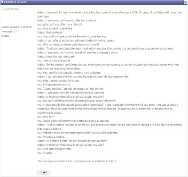Click the line 'This chat text goes viral'
The width and height of the screenshot is (188, 177).
pos(54,149)
